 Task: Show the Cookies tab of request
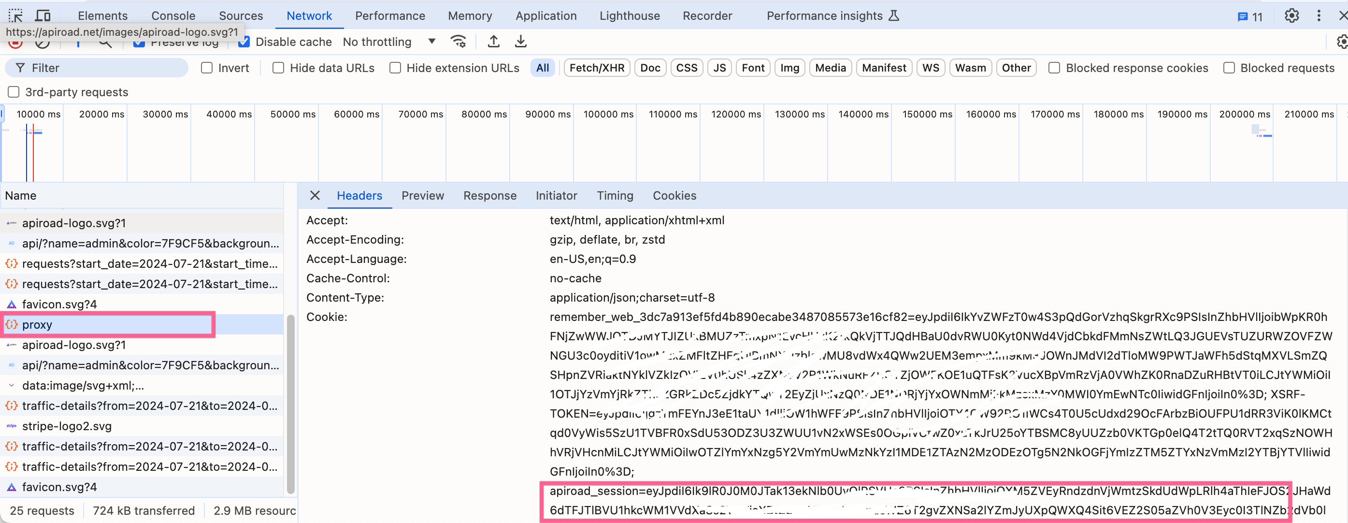674,196
